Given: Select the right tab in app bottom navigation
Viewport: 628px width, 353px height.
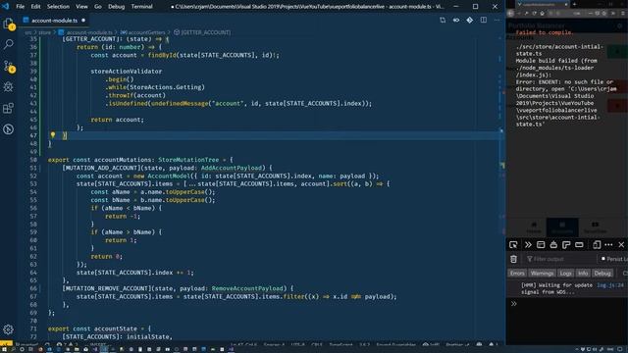Looking at the screenshot, I should 595,227.
